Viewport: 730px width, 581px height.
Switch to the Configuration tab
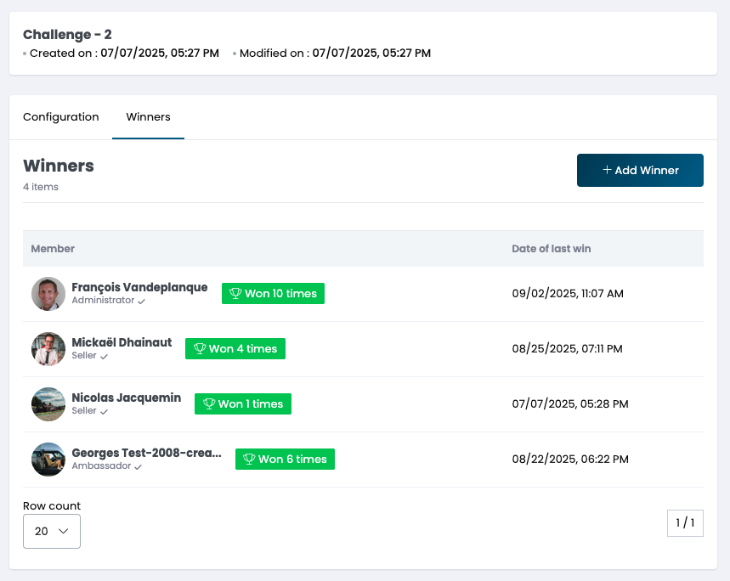(x=61, y=117)
